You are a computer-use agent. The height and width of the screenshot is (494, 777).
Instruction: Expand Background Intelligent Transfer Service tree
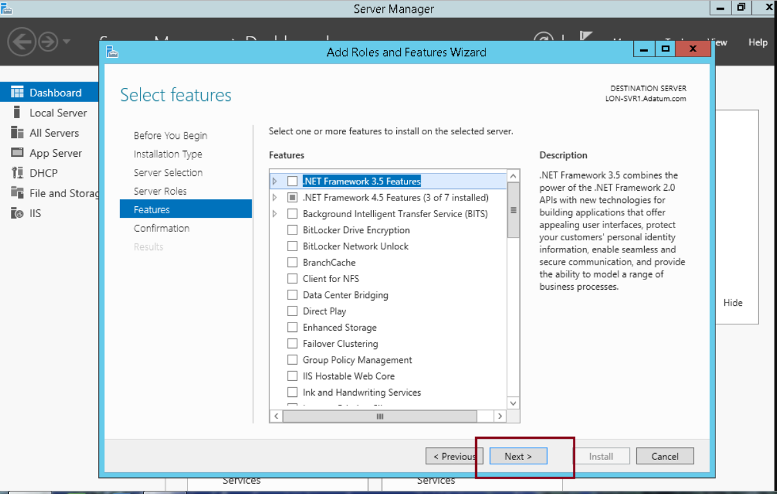coord(275,214)
